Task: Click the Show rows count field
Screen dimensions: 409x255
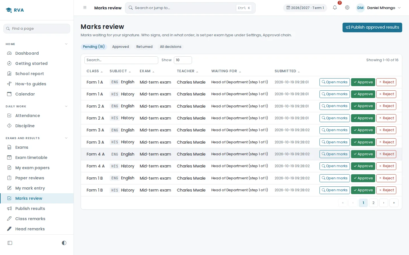Action: tap(183, 60)
